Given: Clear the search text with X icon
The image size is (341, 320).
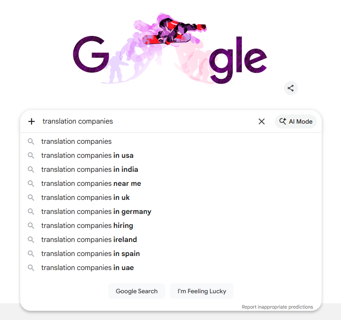Looking at the screenshot, I should pyautogui.click(x=262, y=121).
